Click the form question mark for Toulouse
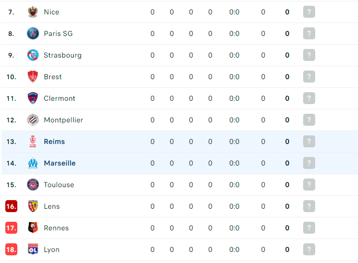The height and width of the screenshot is (263, 358). [309, 185]
